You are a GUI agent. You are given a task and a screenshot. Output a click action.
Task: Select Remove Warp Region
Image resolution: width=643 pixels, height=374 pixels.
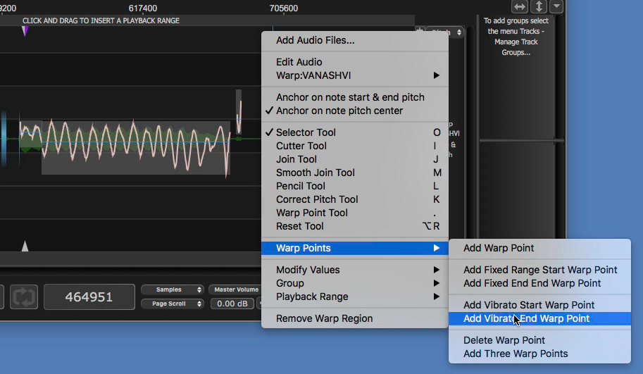point(324,318)
